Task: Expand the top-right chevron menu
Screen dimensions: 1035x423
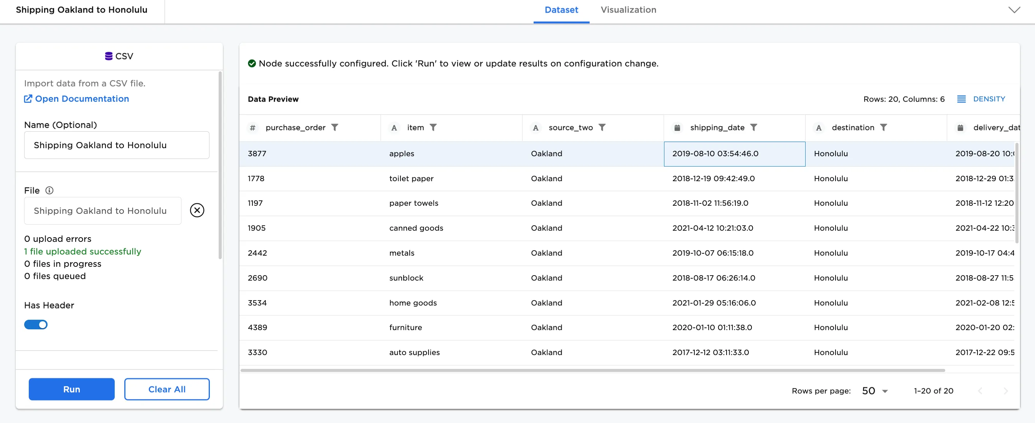Action: click(1014, 10)
